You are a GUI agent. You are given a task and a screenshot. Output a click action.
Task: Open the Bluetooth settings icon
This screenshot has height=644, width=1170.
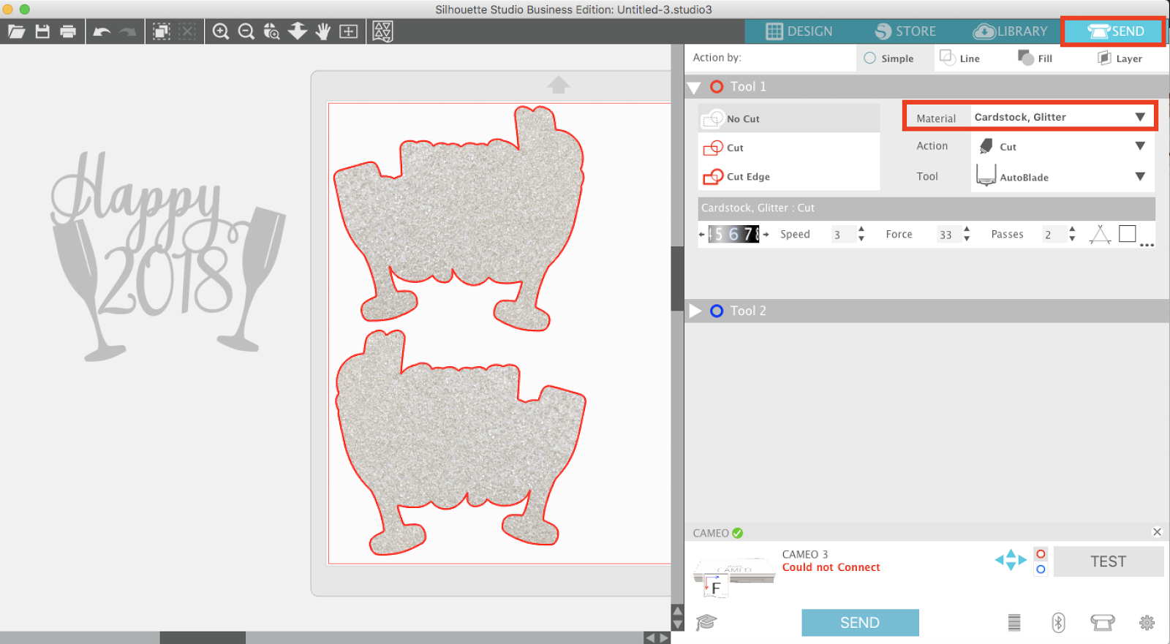[x=1058, y=622]
